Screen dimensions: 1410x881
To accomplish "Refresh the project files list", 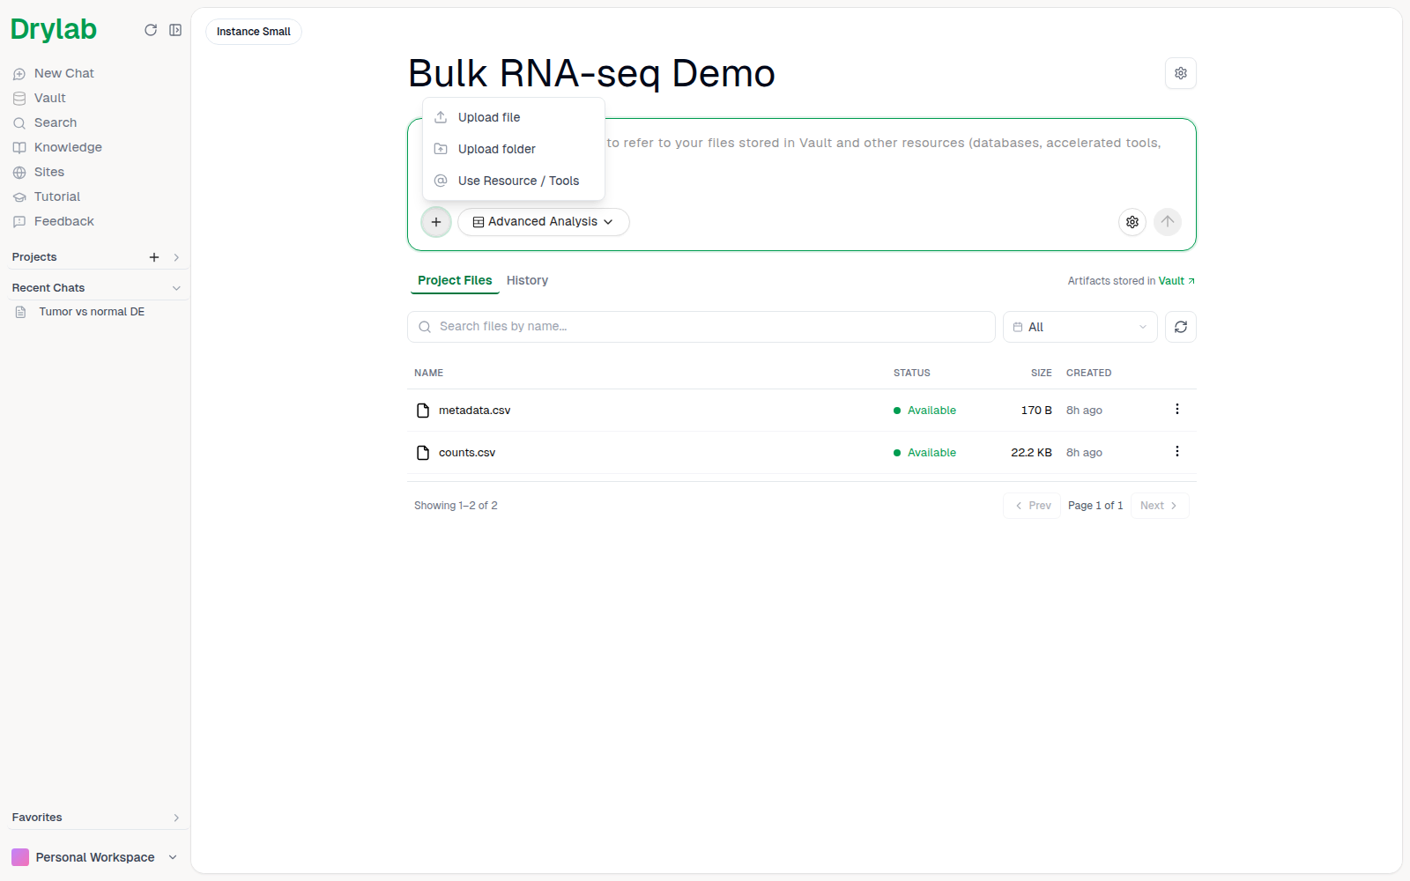I will tap(1181, 327).
